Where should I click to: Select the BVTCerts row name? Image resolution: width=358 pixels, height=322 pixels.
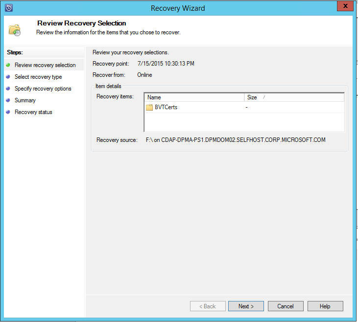(166, 107)
